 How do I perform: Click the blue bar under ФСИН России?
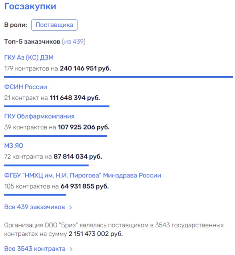(57, 106)
